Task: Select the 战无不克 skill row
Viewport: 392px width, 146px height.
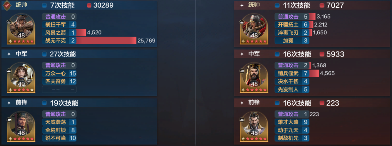Action: click(x=59, y=41)
